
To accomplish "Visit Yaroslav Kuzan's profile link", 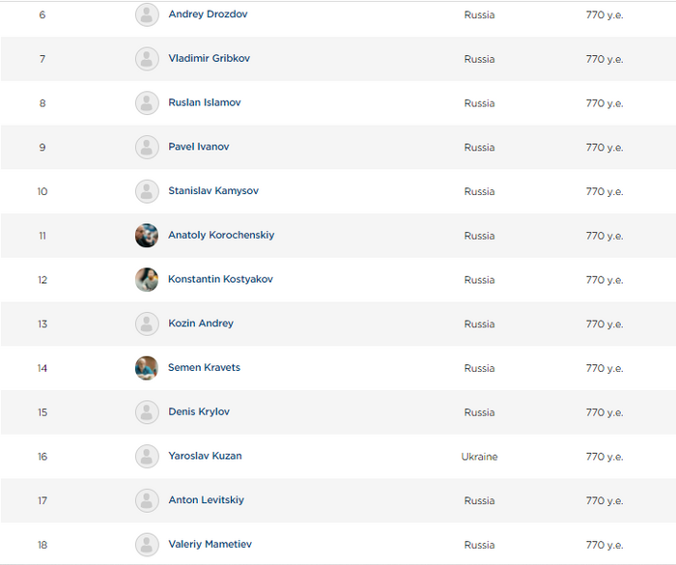I will pos(205,456).
